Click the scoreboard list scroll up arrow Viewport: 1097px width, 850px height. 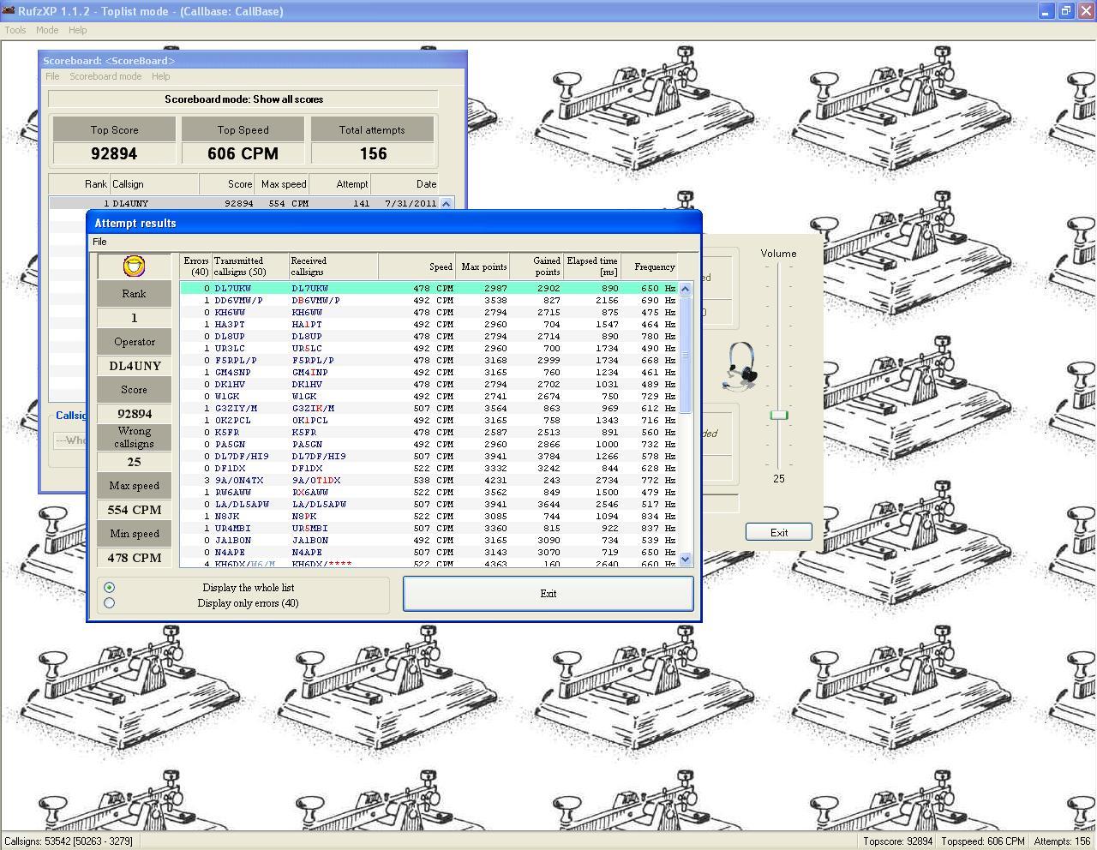(446, 204)
